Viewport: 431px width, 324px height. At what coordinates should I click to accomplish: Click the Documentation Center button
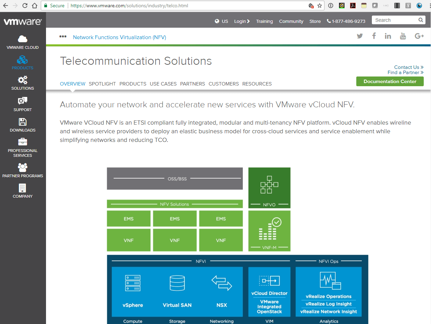pyautogui.click(x=390, y=81)
